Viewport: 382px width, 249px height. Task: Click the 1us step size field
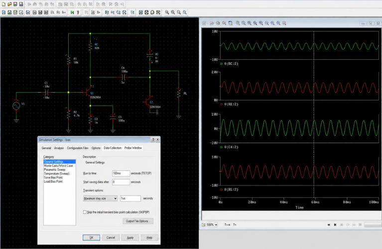130,199
